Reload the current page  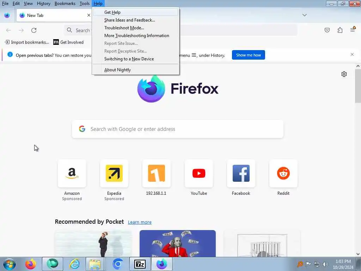tap(34, 30)
